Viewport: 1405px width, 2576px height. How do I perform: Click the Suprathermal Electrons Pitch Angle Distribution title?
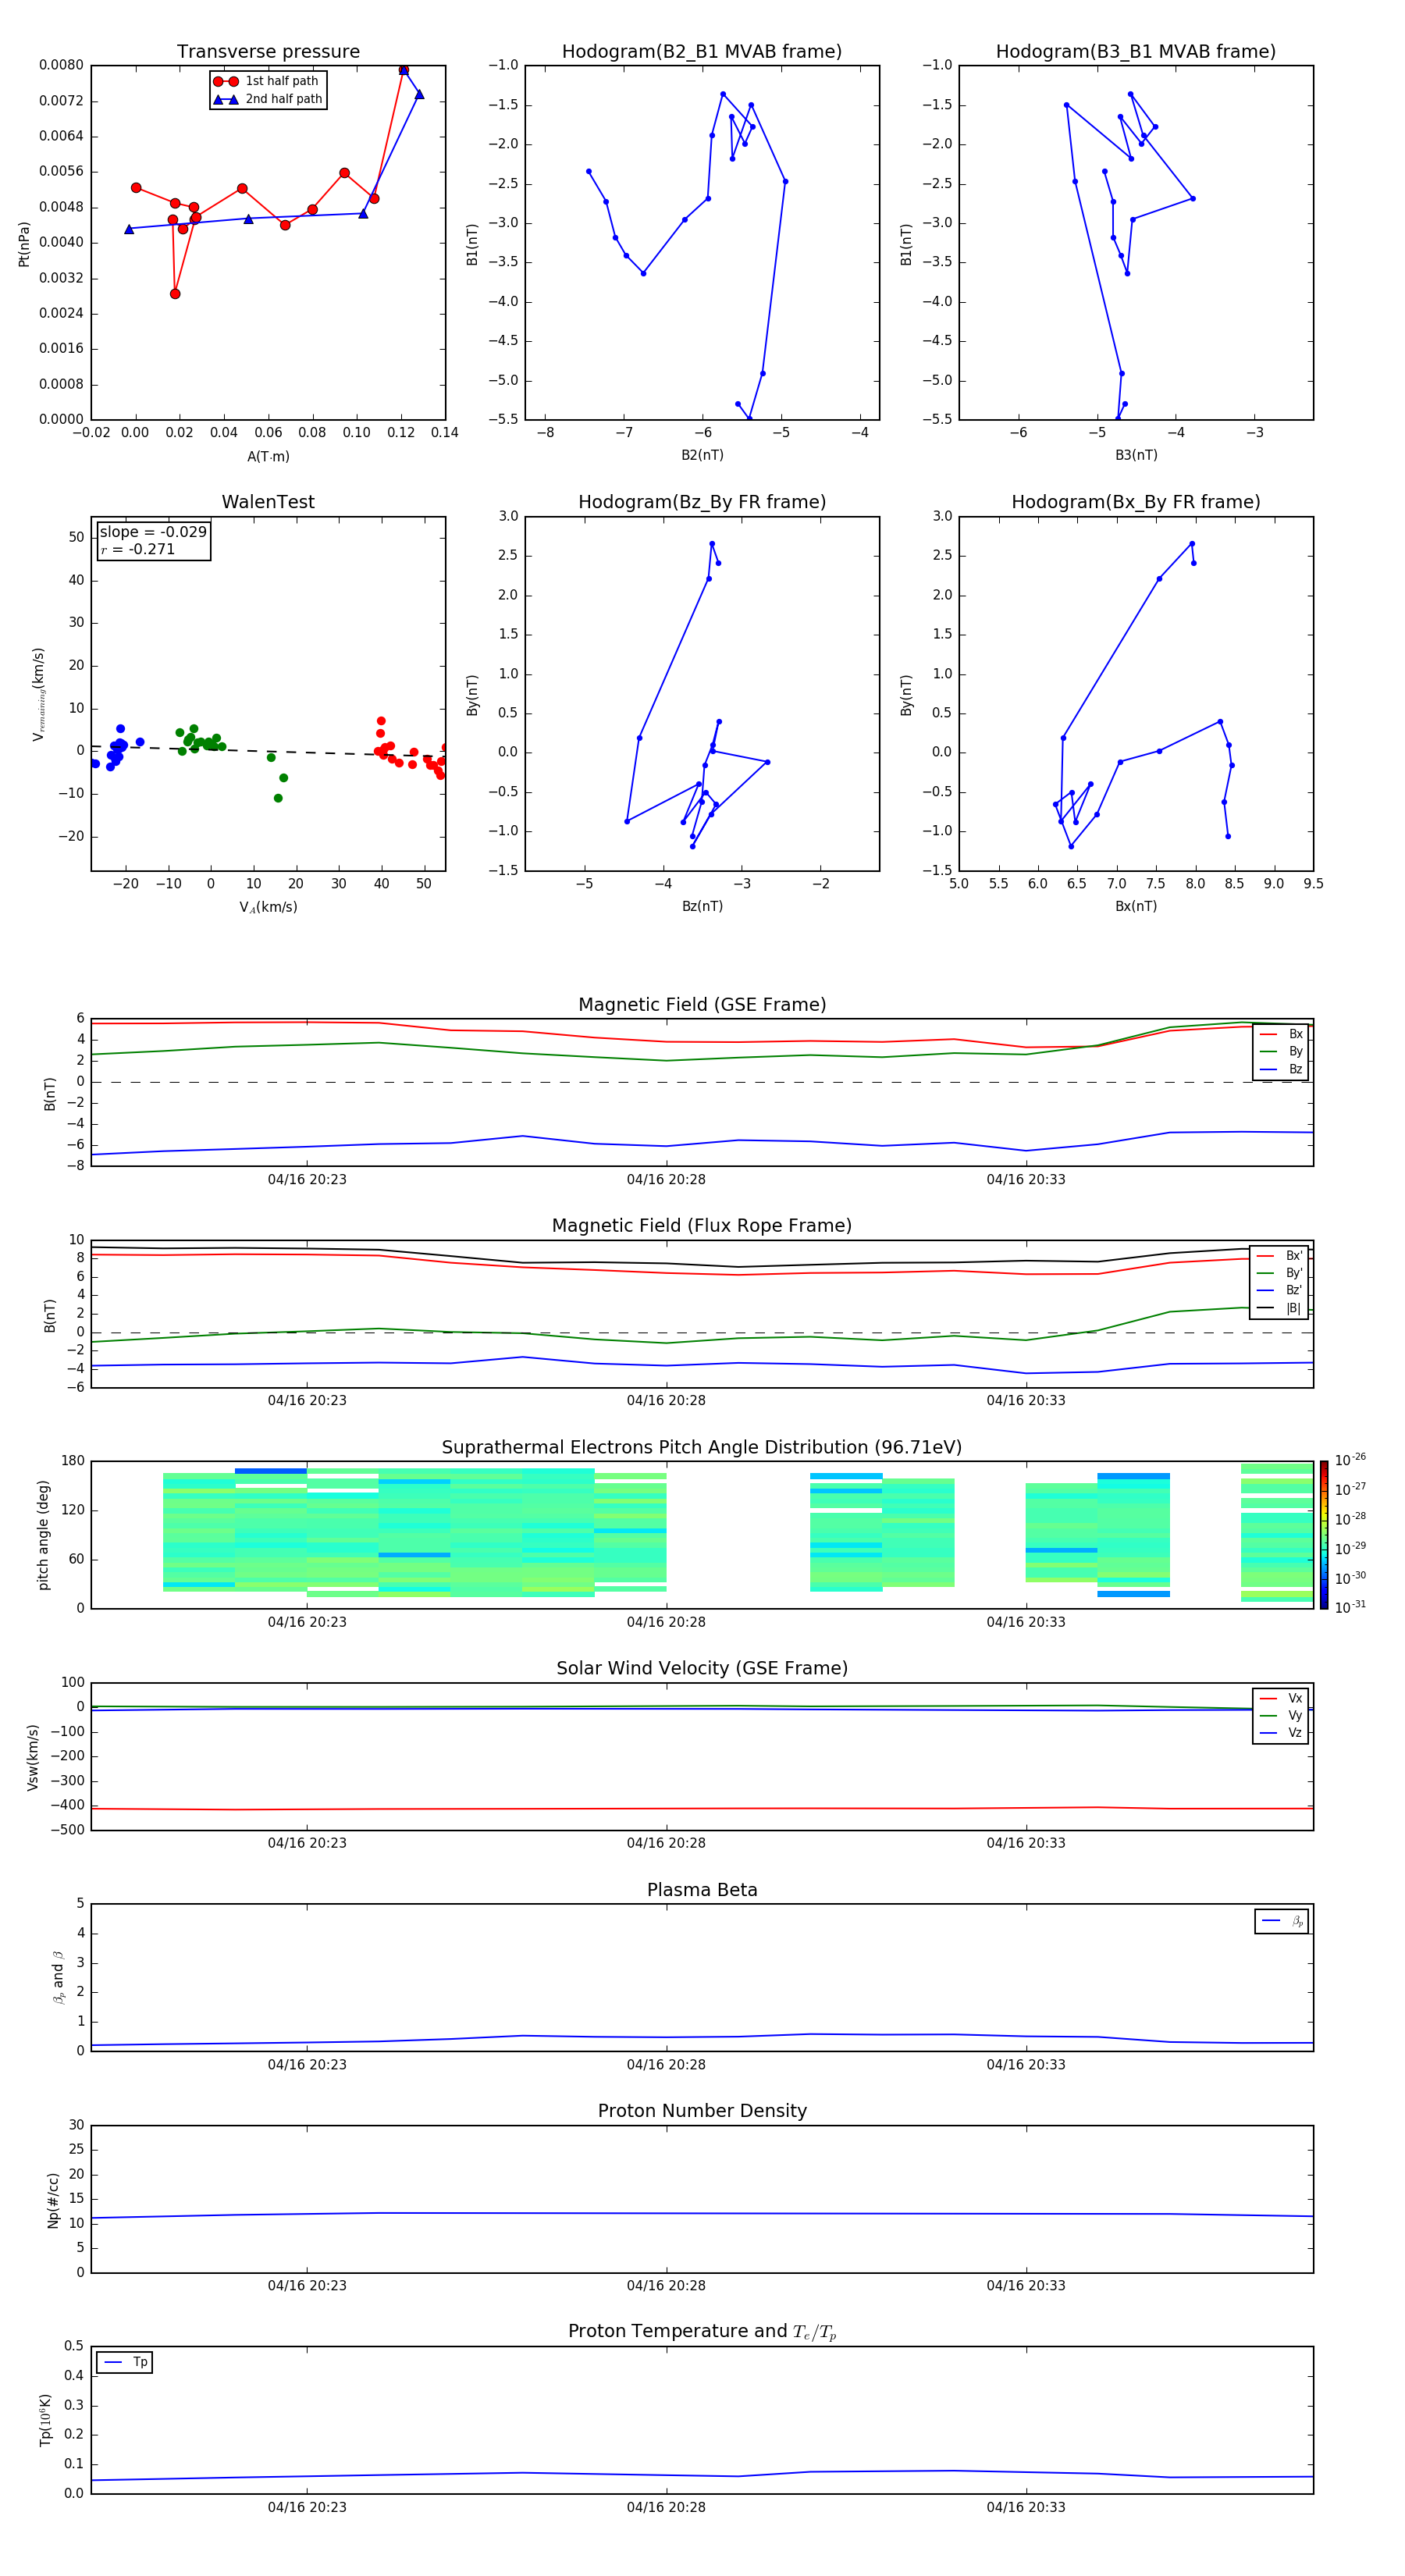[702, 1448]
